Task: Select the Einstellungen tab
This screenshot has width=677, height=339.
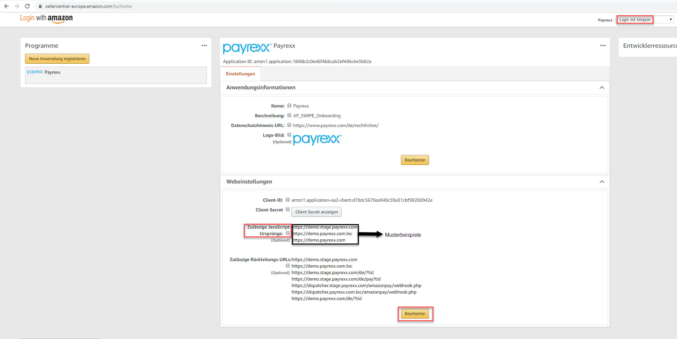Action: [240, 74]
